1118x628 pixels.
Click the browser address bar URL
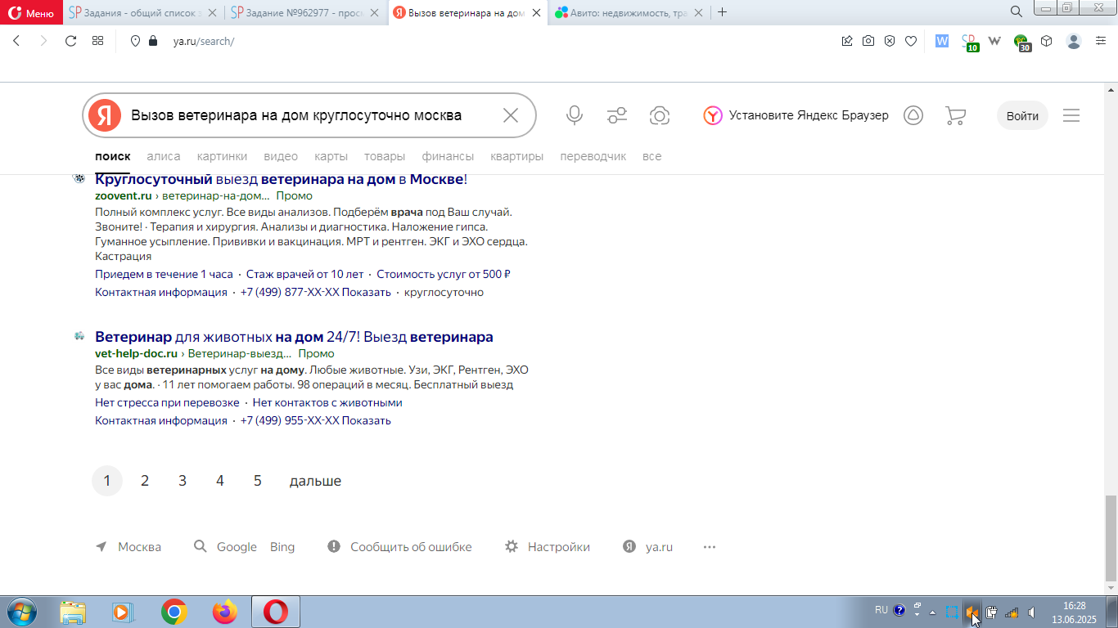[203, 41]
